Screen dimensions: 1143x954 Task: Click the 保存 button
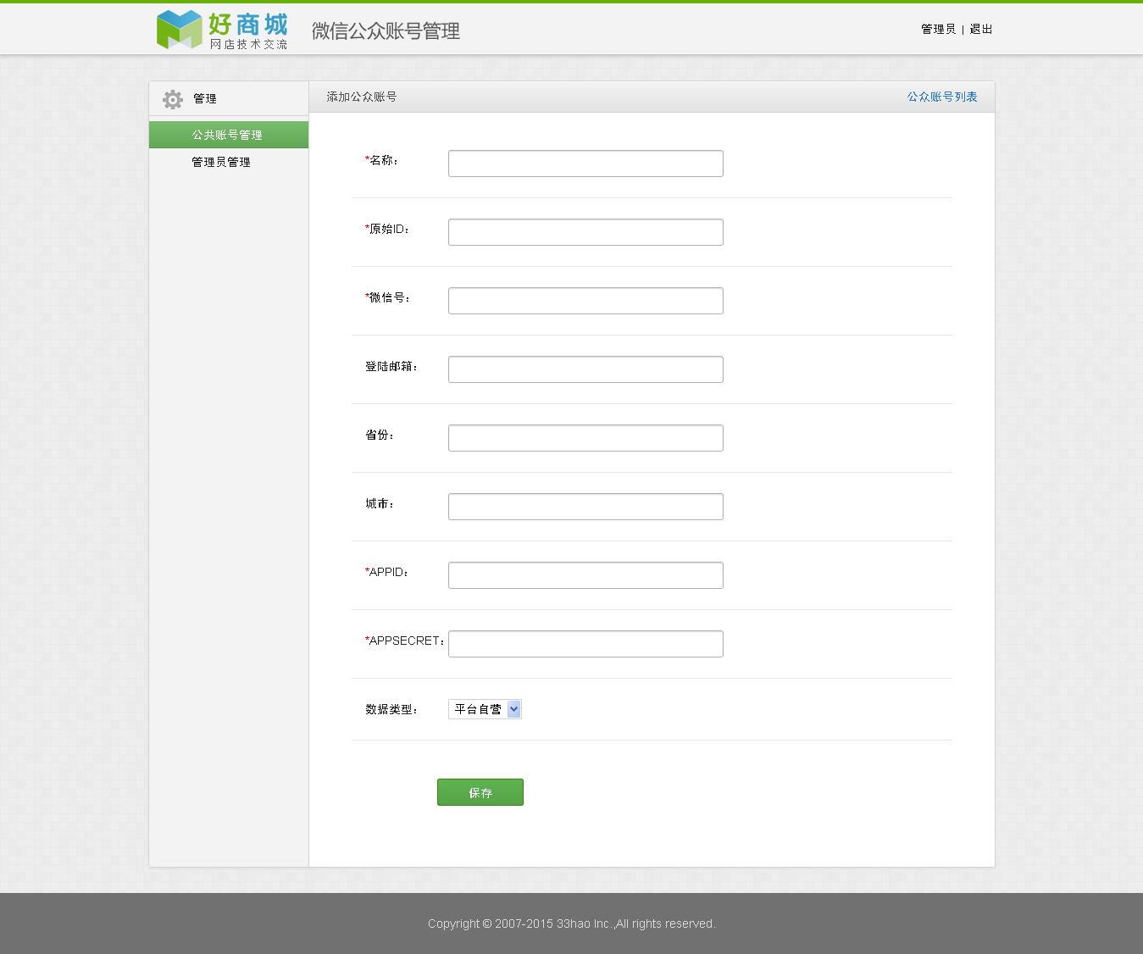[480, 792]
